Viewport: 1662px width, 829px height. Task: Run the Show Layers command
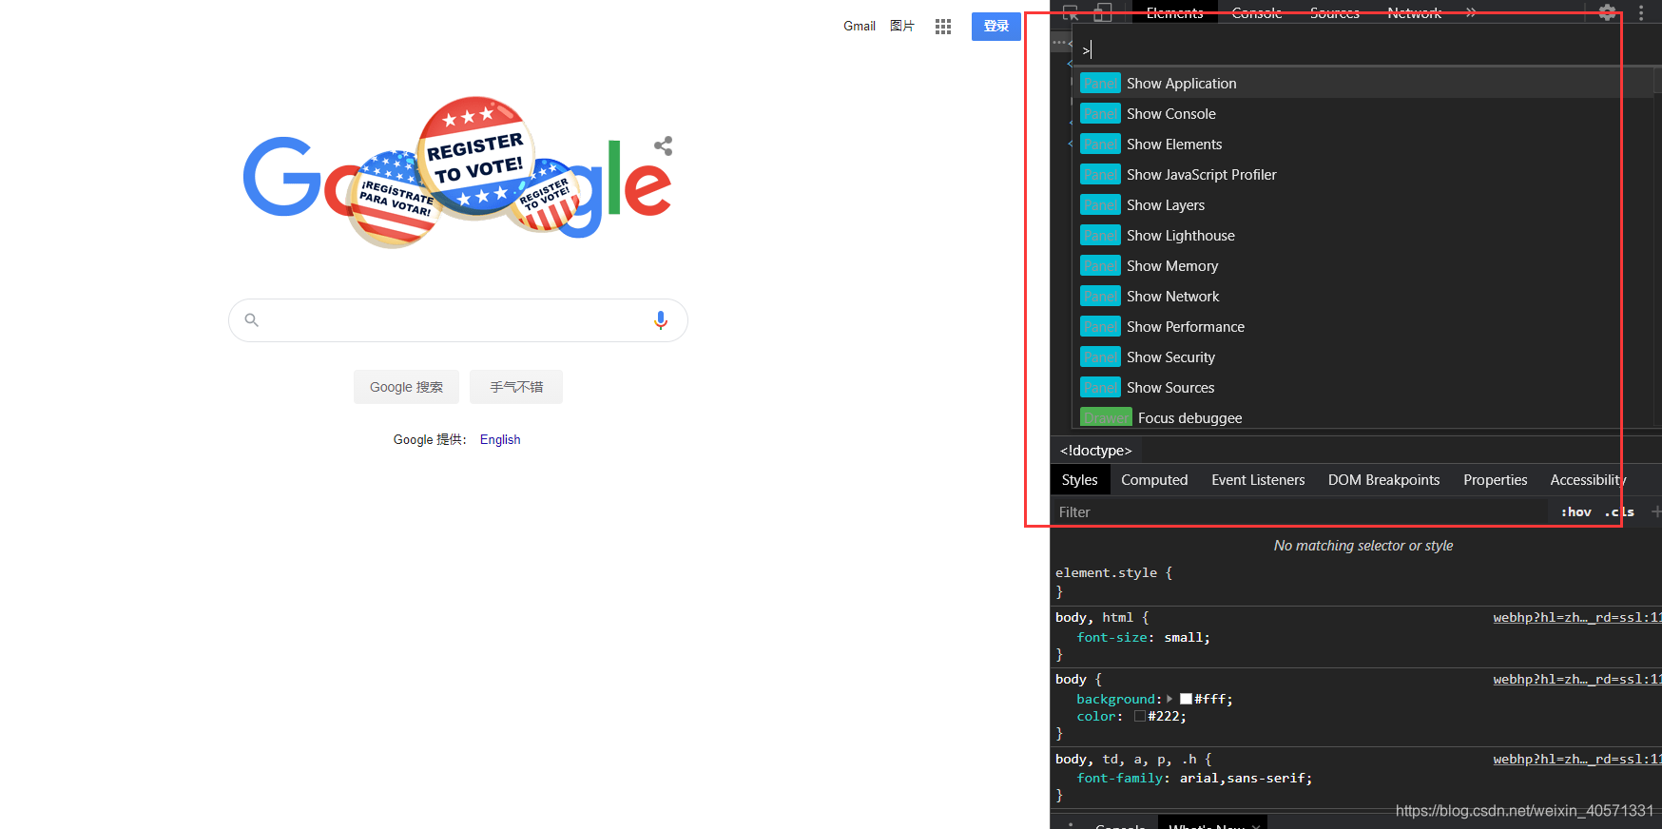1362,205
